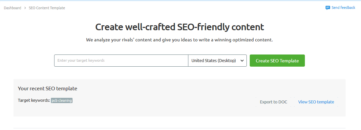Click the green Create SEO Template button
This screenshot has width=361, height=130.
pyautogui.click(x=277, y=61)
